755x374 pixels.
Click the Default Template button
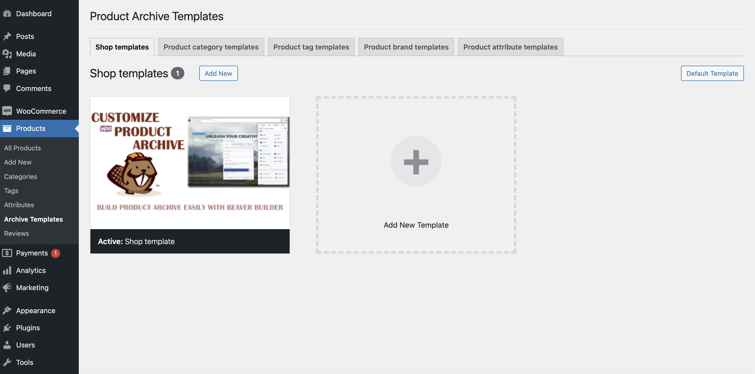(712, 73)
